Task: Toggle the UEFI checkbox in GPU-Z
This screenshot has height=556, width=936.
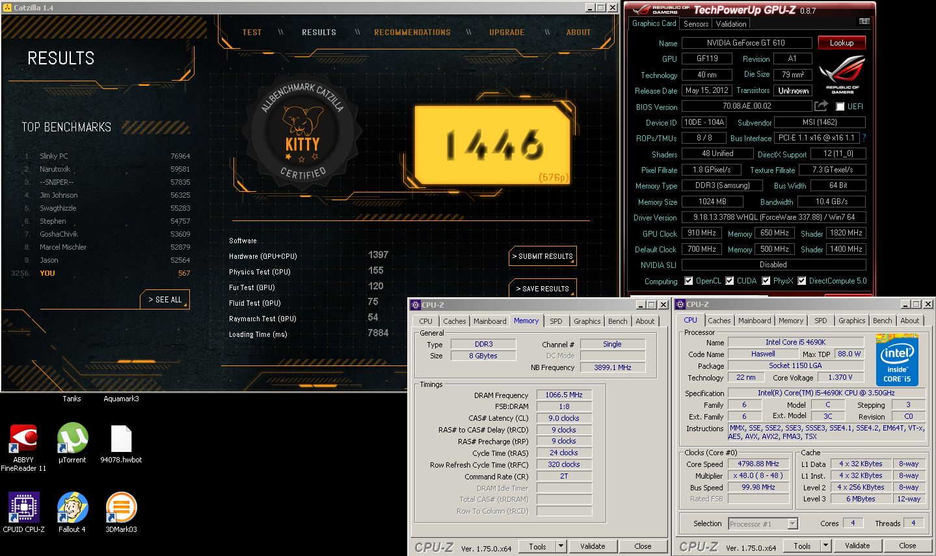Action: (x=840, y=106)
